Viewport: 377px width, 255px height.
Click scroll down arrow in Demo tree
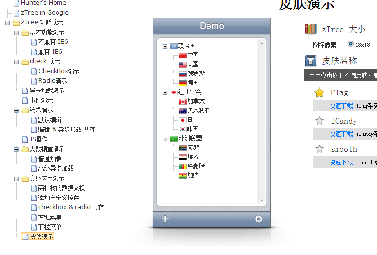[262, 200]
